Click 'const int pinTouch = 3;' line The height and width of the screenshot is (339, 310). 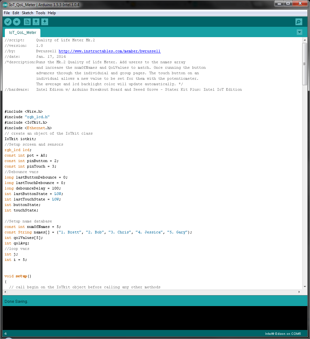point(30,167)
